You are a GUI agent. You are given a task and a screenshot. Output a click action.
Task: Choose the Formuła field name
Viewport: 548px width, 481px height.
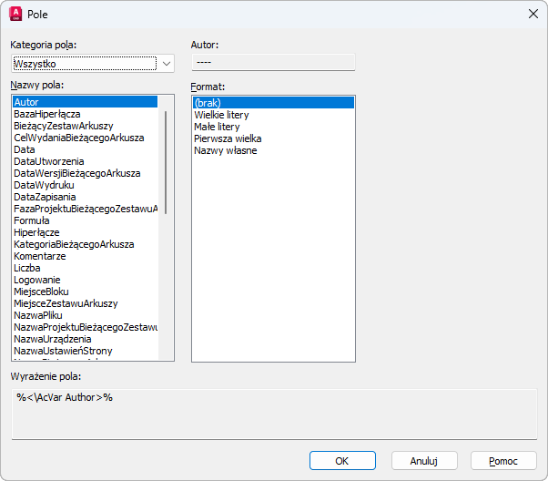(x=32, y=220)
